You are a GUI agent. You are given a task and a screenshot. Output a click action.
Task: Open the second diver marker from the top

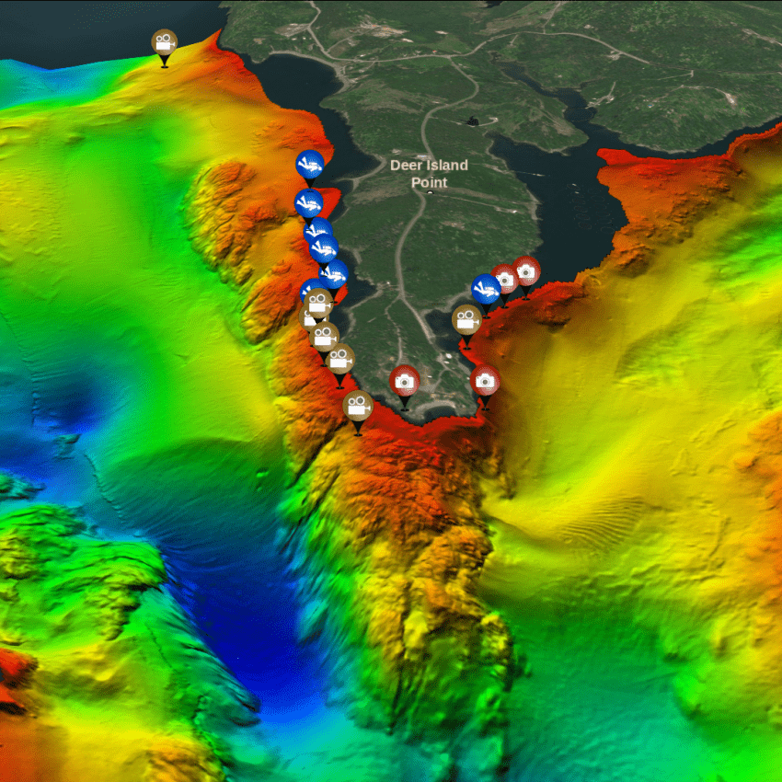pos(308,202)
